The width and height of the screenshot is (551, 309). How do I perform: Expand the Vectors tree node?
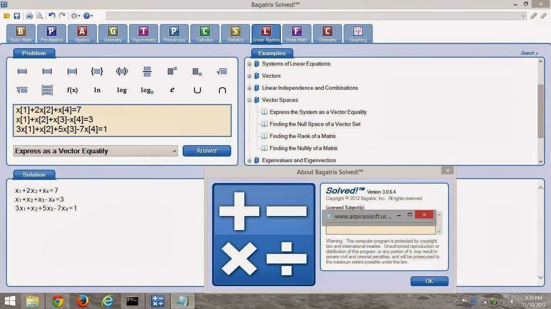point(249,76)
